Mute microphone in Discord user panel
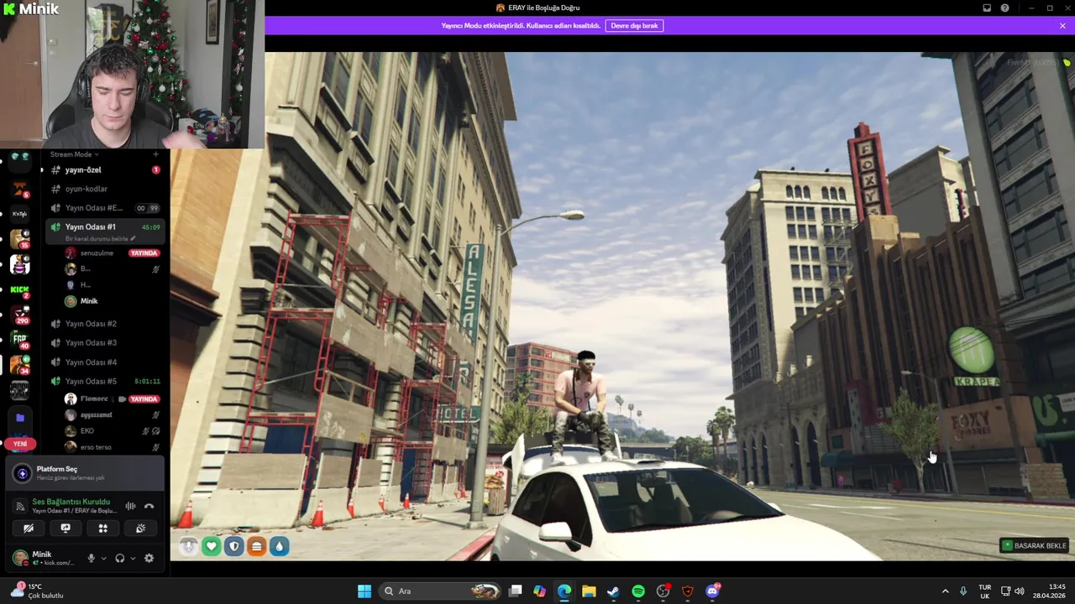This screenshot has width=1075, height=604. click(x=92, y=558)
